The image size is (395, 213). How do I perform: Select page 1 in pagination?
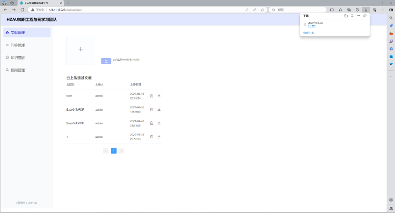114,151
